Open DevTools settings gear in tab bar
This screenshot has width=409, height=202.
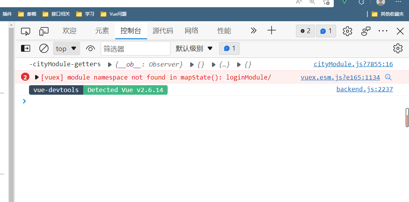348,31
